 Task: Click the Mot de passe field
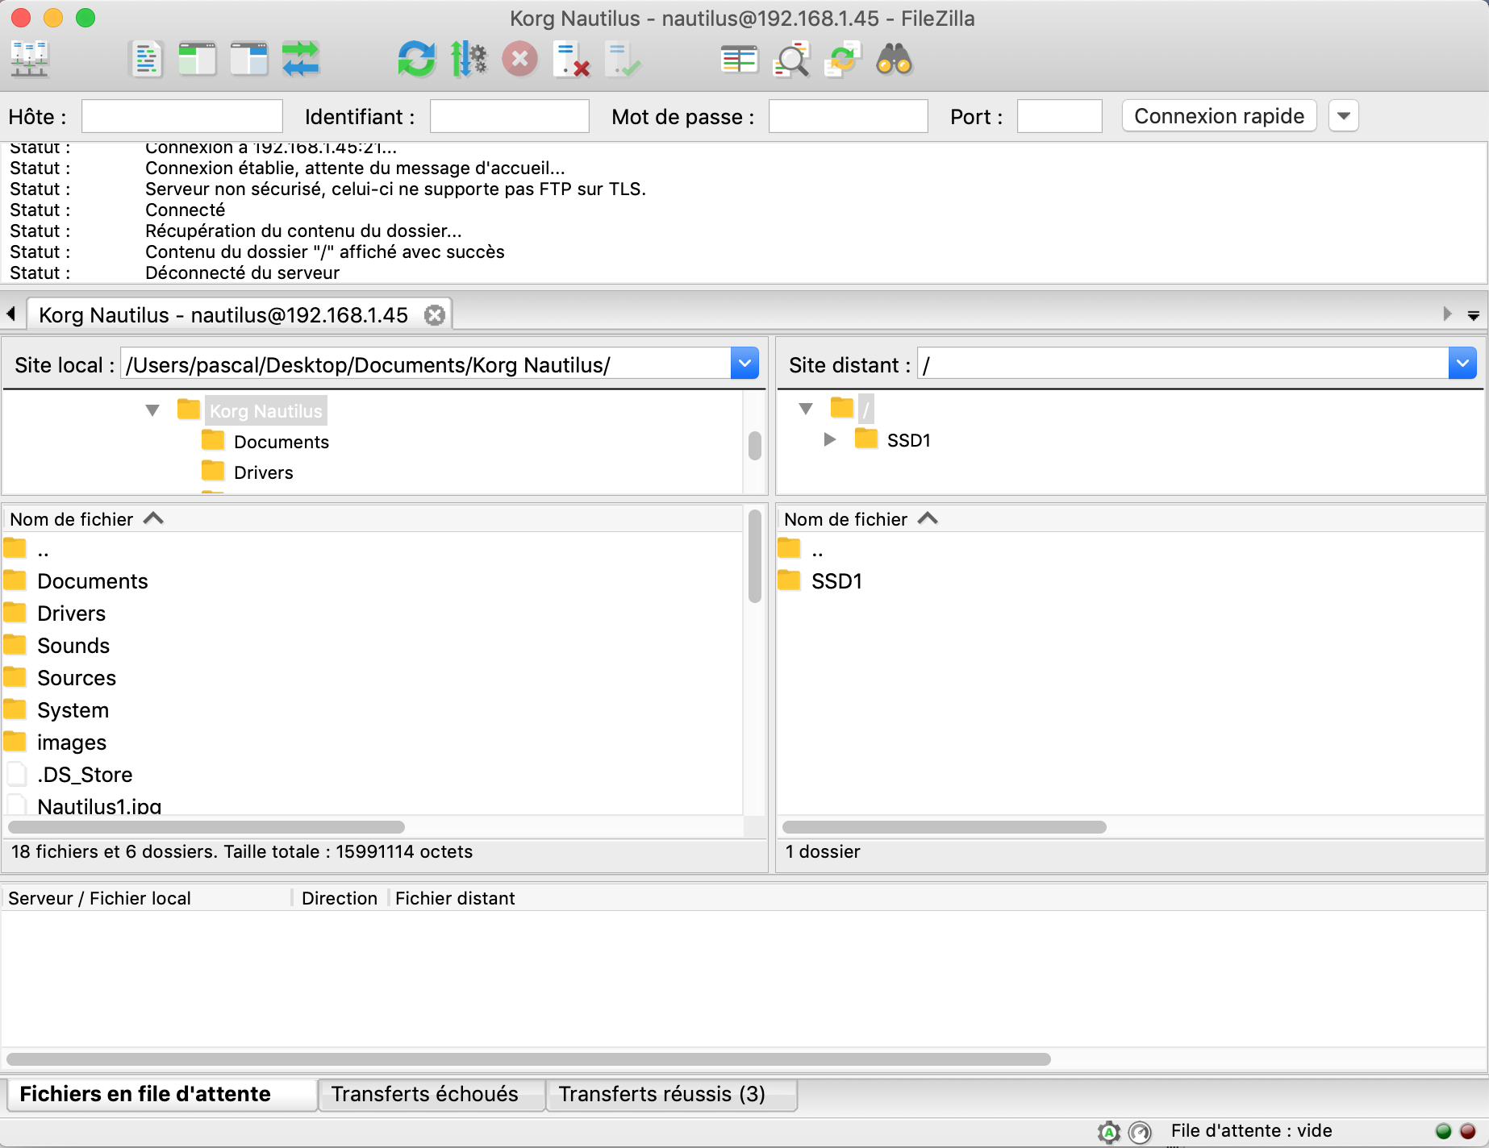(x=849, y=116)
